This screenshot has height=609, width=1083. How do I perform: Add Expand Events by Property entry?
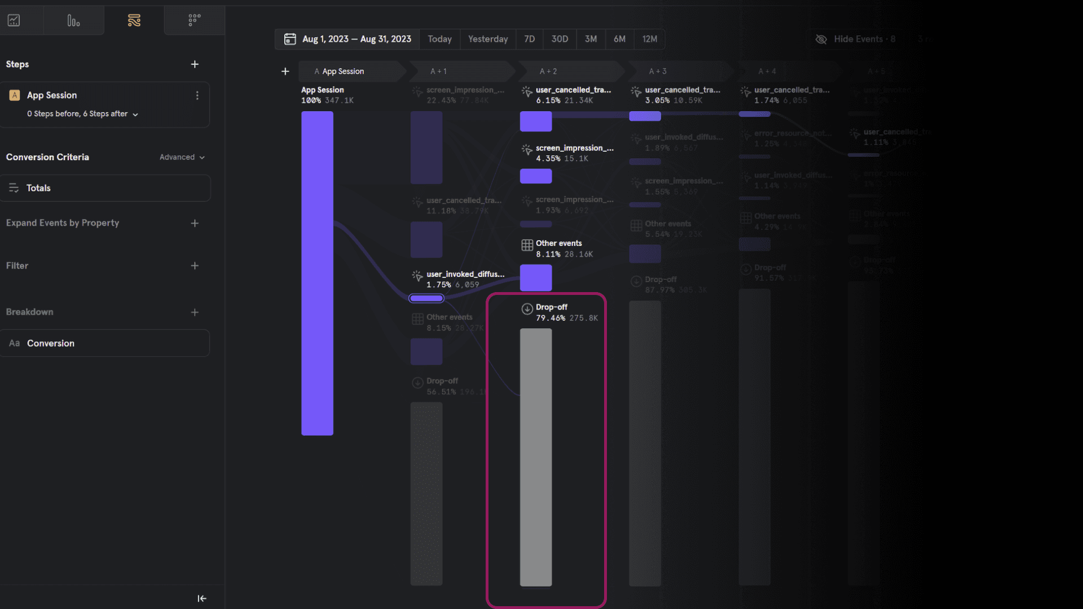[195, 223]
